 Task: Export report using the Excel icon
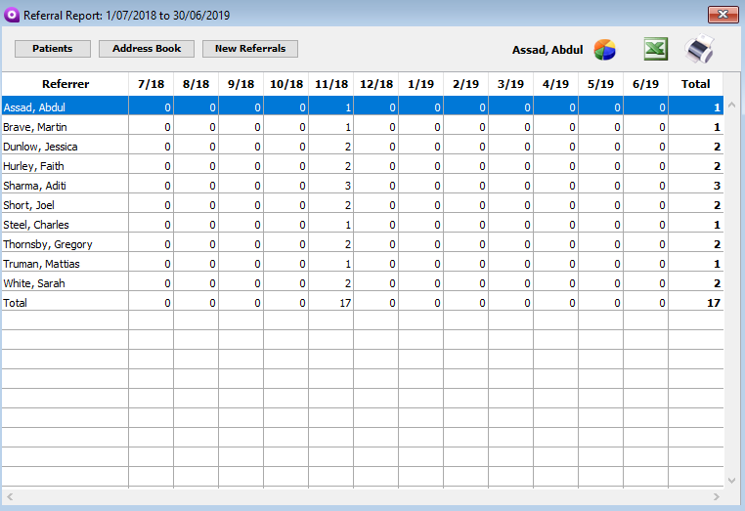point(655,49)
